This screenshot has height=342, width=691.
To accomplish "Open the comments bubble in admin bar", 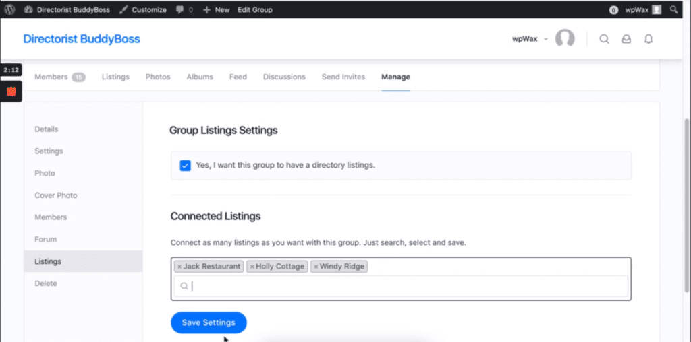I will (184, 9).
